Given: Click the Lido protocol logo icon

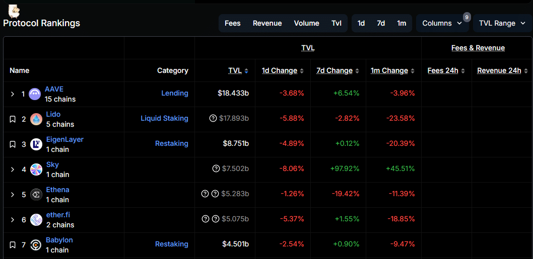Looking at the screenshot, I should click(x=36, y=119).
